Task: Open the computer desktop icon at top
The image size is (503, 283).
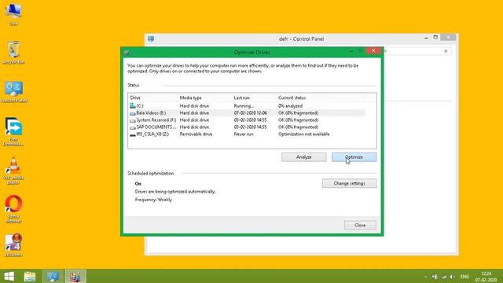Action: click(13, 14)
